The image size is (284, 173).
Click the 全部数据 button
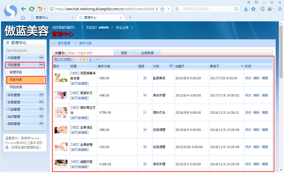(147, 53)
